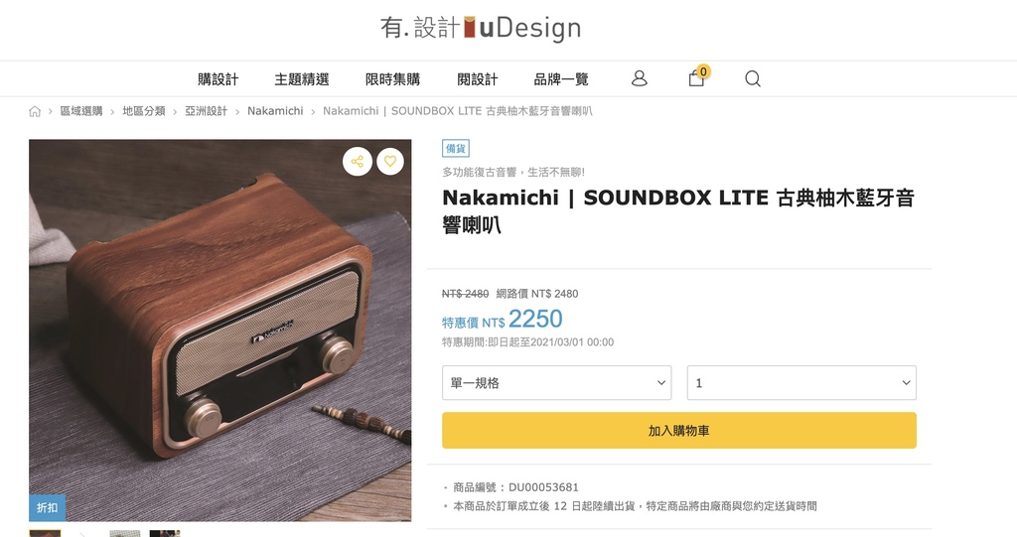Image resolution: width=1017 pixels, height=537 pixels.
Task: Add product to favorites with heart icon
Action: [389, 162]
